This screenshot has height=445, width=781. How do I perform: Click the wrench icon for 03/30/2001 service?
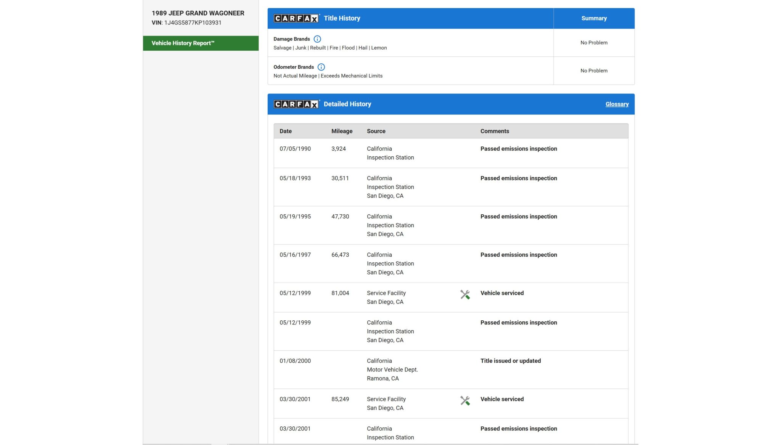(x=464, y=400)
